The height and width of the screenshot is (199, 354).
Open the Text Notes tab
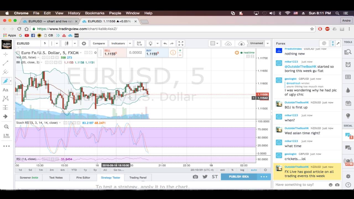56,177
